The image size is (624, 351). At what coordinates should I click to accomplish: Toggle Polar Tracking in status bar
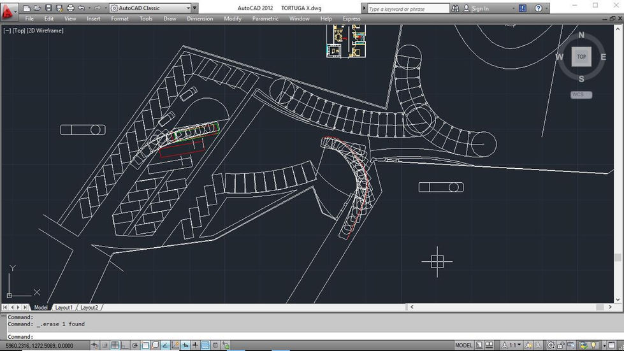point(135,345)
